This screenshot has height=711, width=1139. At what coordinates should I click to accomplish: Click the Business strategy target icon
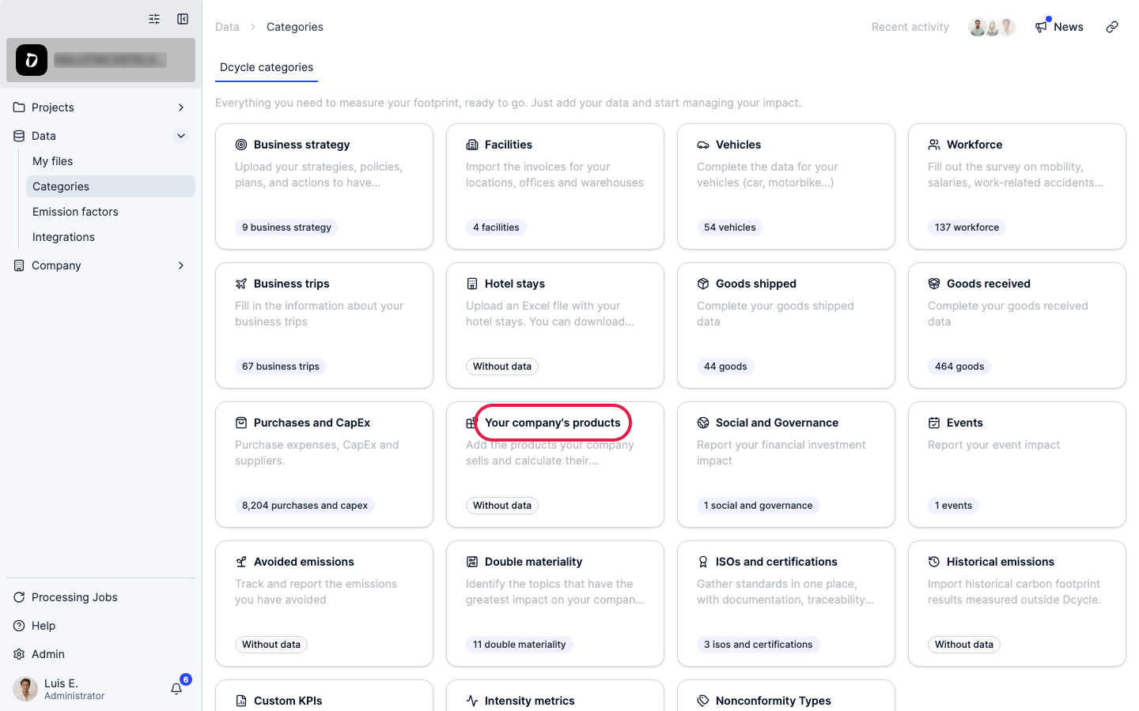241,145
